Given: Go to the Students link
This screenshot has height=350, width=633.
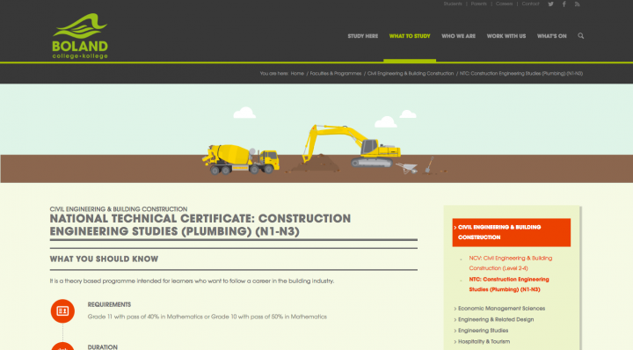Looking at the screenshot, I should tap(453, 4).
